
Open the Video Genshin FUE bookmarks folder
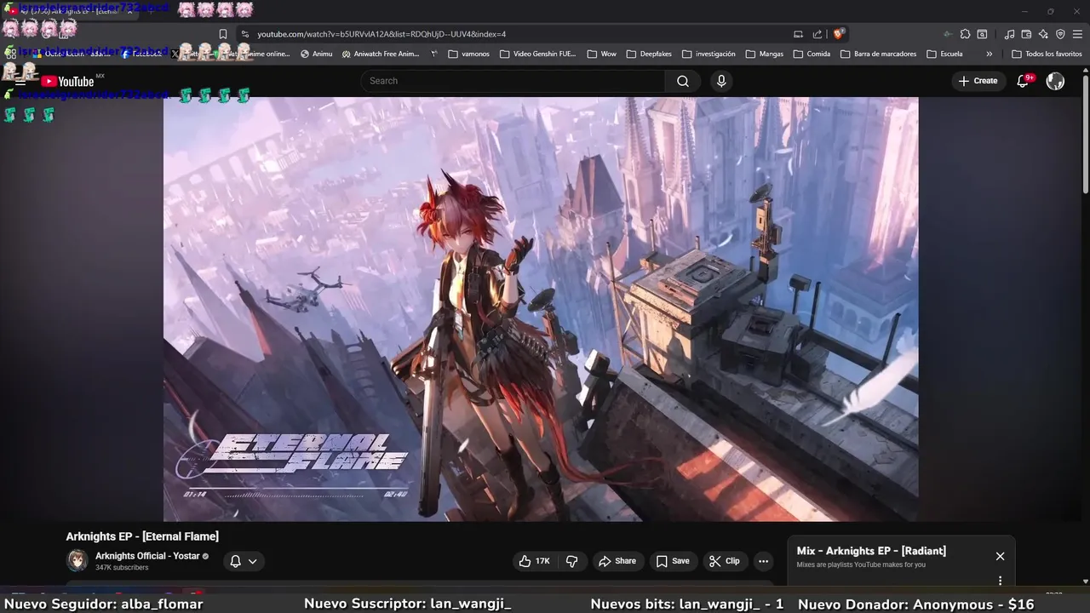pos(538,54)
